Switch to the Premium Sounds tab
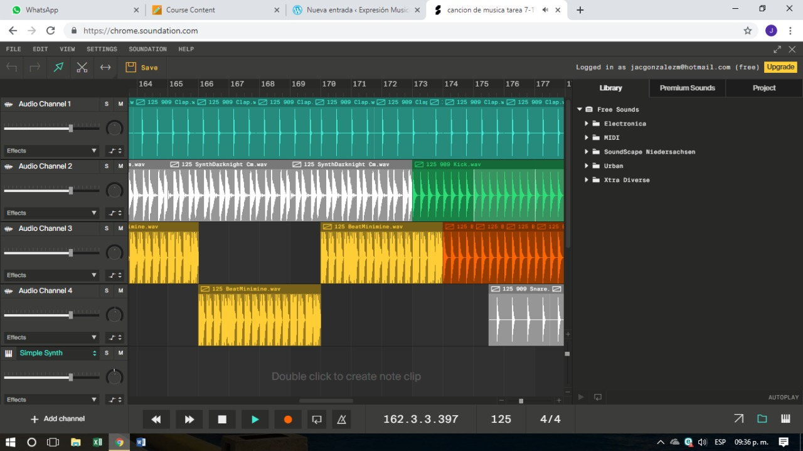Screen dimensions: 803x451 [x=687, y=88]
